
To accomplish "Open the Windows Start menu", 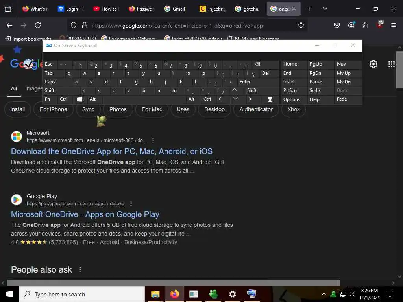I will [x=9, y=294].
